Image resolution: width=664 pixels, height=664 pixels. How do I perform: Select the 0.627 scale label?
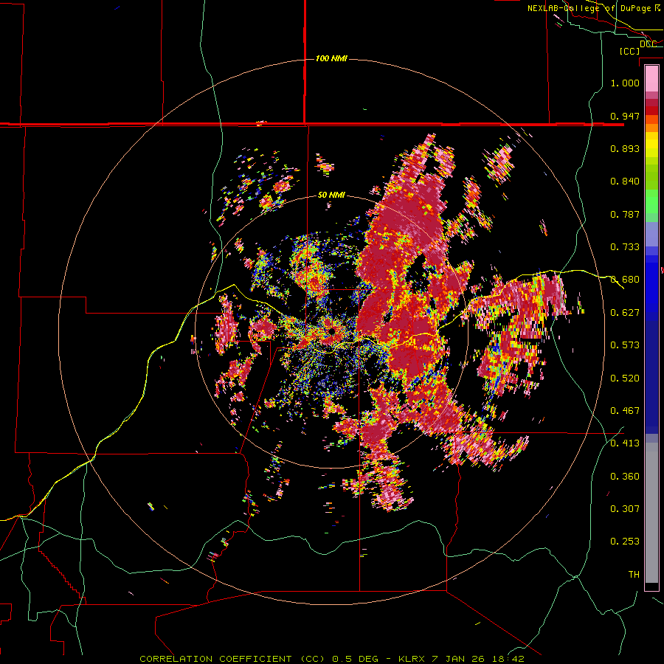click(625, 313)
